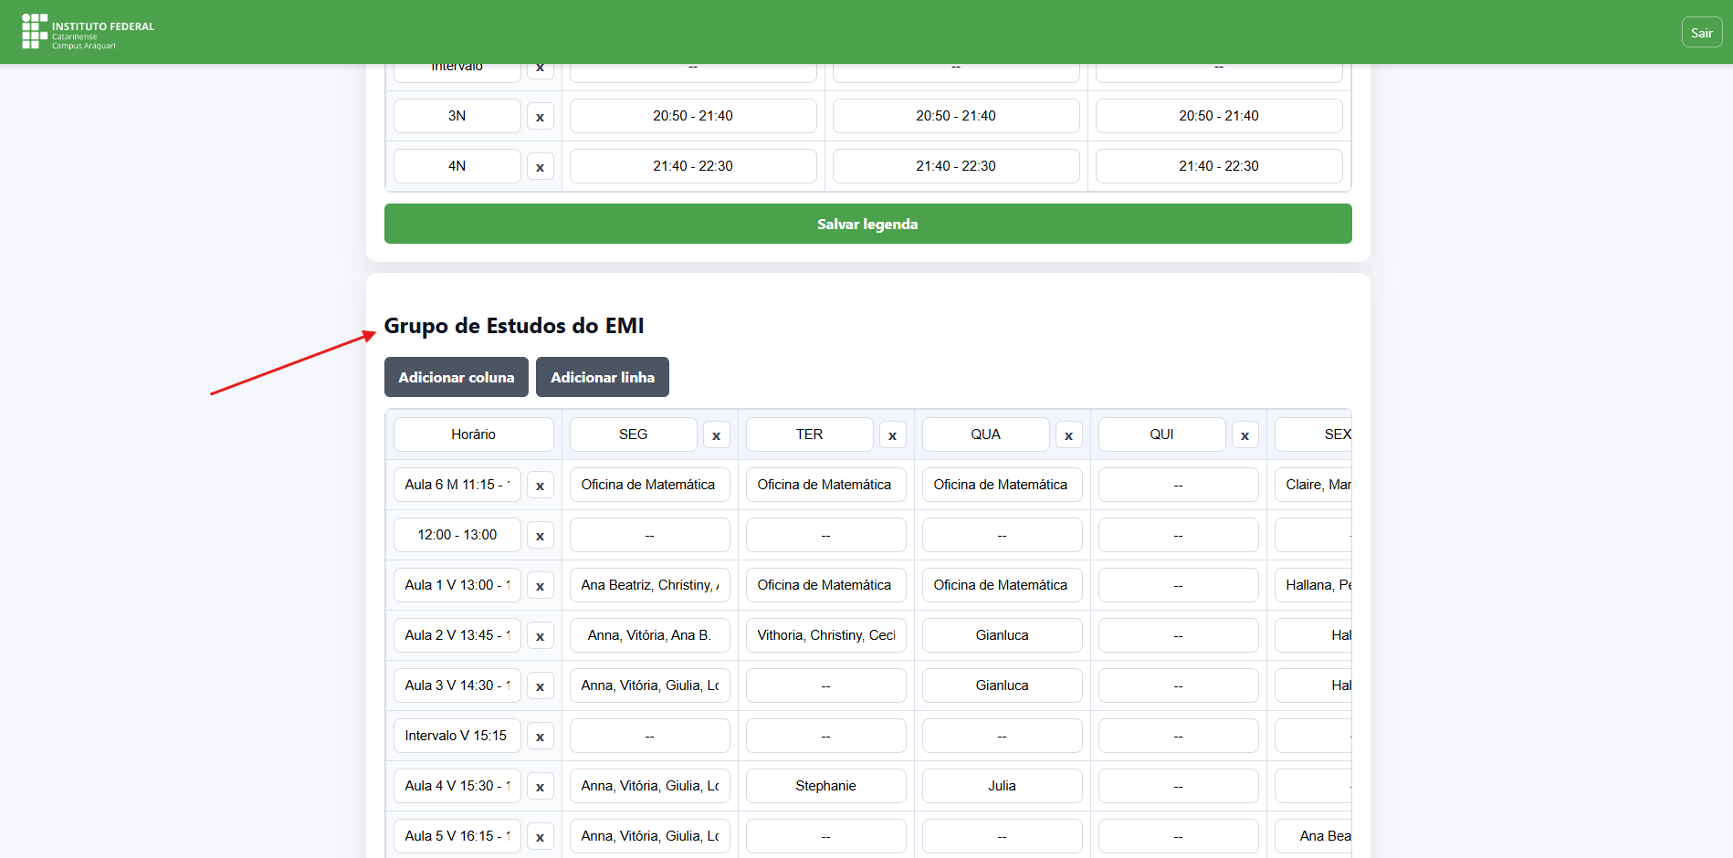Remove the Aula 5 V row
The image size is (1733, 858).
point(541,837)
